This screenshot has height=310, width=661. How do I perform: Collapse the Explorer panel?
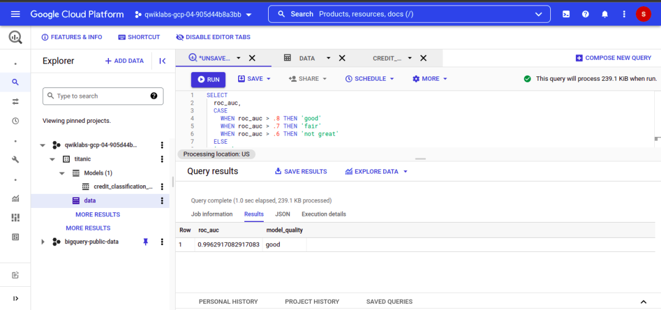pyautogui.click(x=162, y=61)
